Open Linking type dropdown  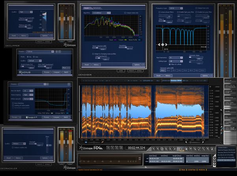click(x=176, y=61)
